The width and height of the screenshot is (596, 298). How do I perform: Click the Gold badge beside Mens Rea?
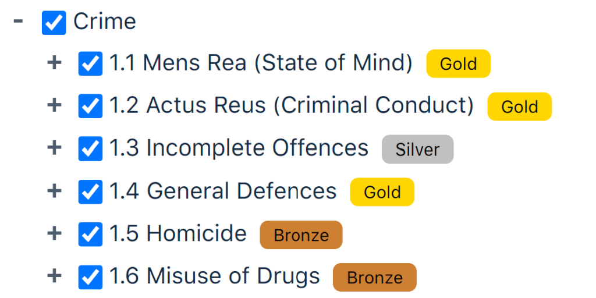tap(458, 64)
